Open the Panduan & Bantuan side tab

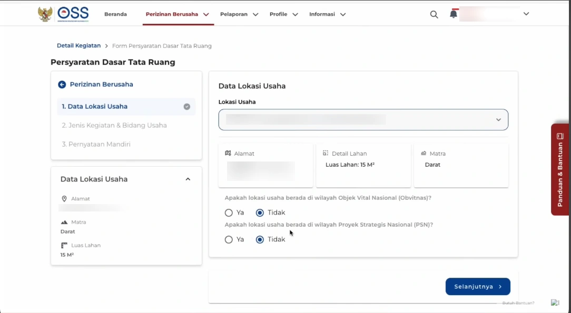[560, 169]
